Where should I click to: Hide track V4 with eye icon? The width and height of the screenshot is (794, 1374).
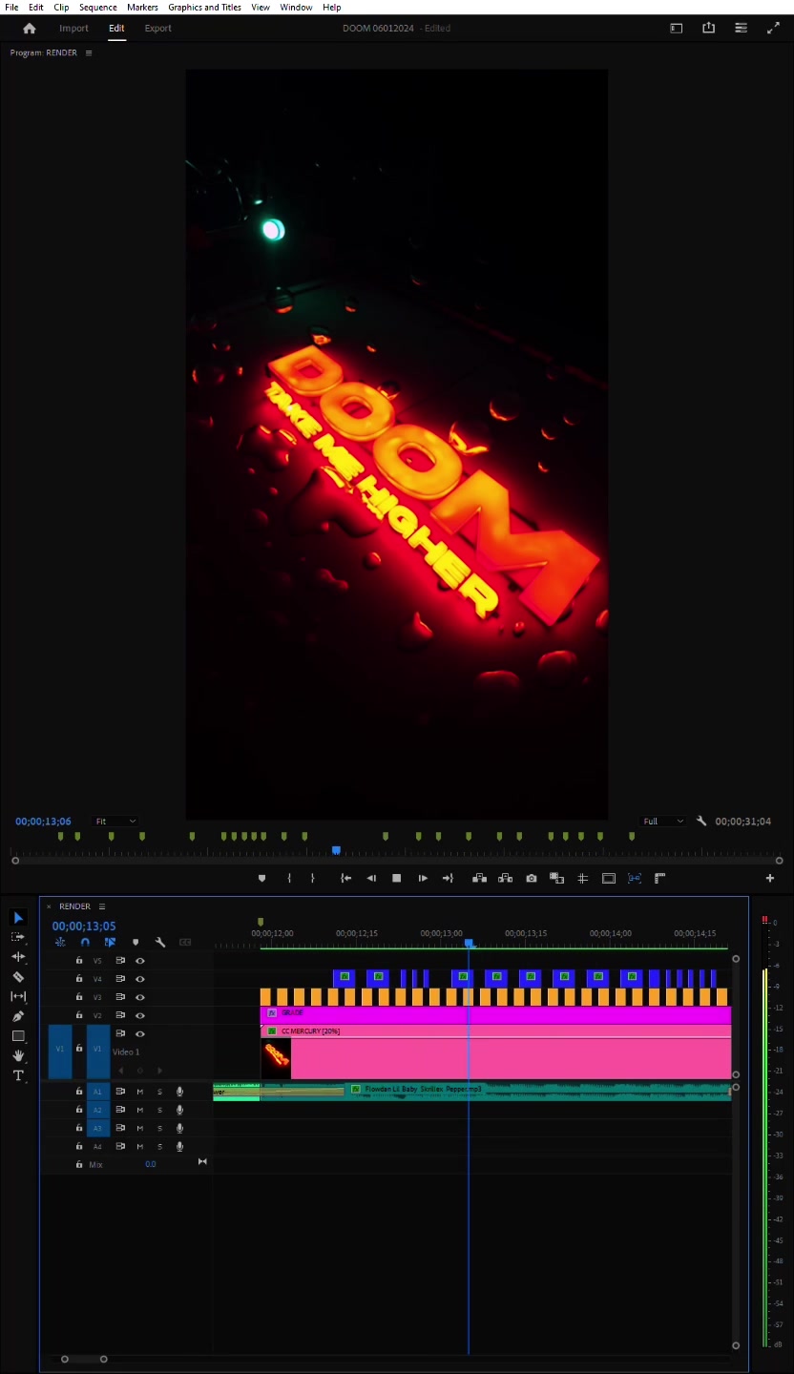click(x=140, y=979)
